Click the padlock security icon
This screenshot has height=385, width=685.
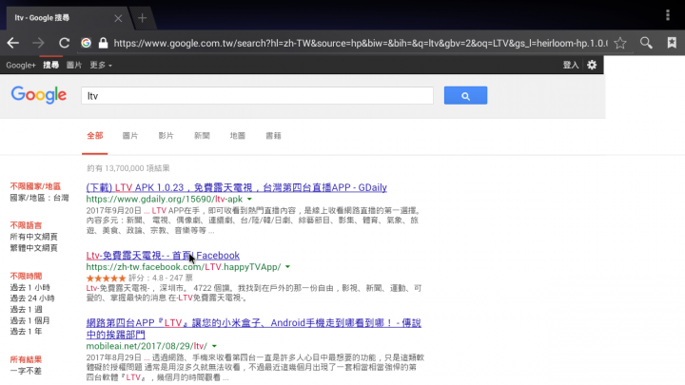coord(103,43)
